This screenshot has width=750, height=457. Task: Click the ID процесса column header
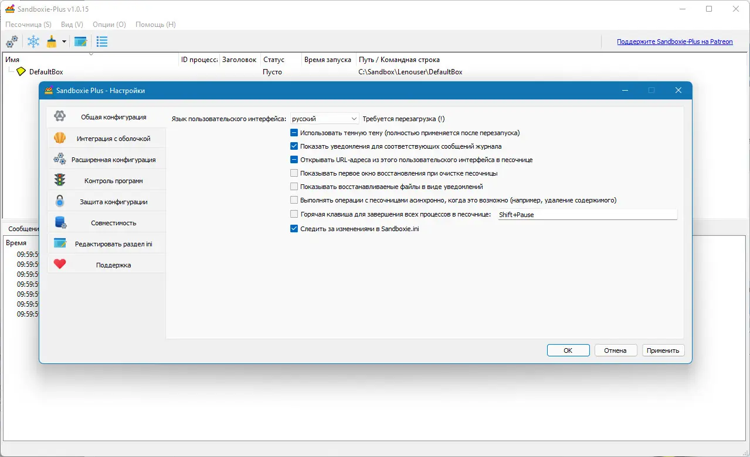click(199, 59)
